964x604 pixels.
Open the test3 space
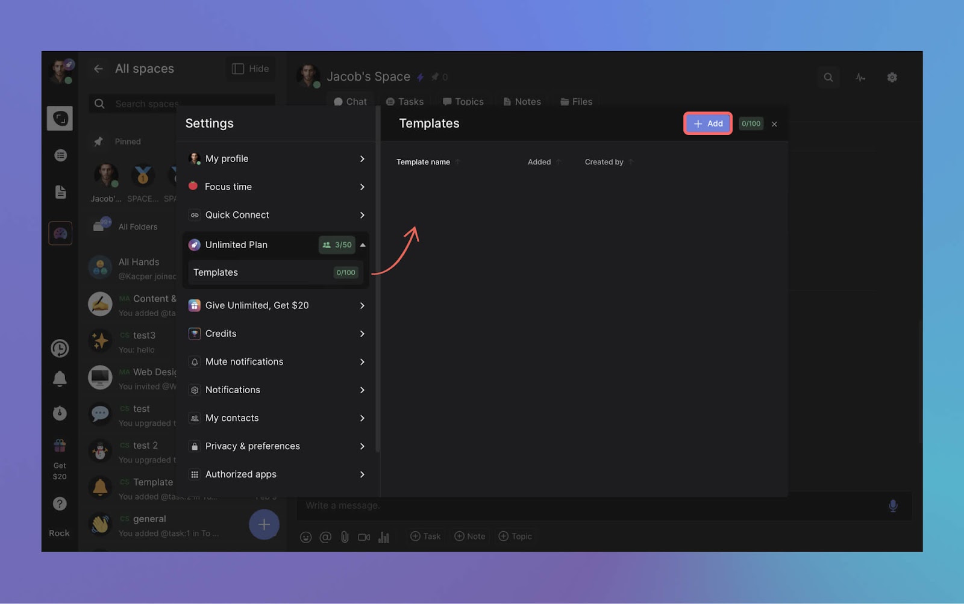coord(131,342)
